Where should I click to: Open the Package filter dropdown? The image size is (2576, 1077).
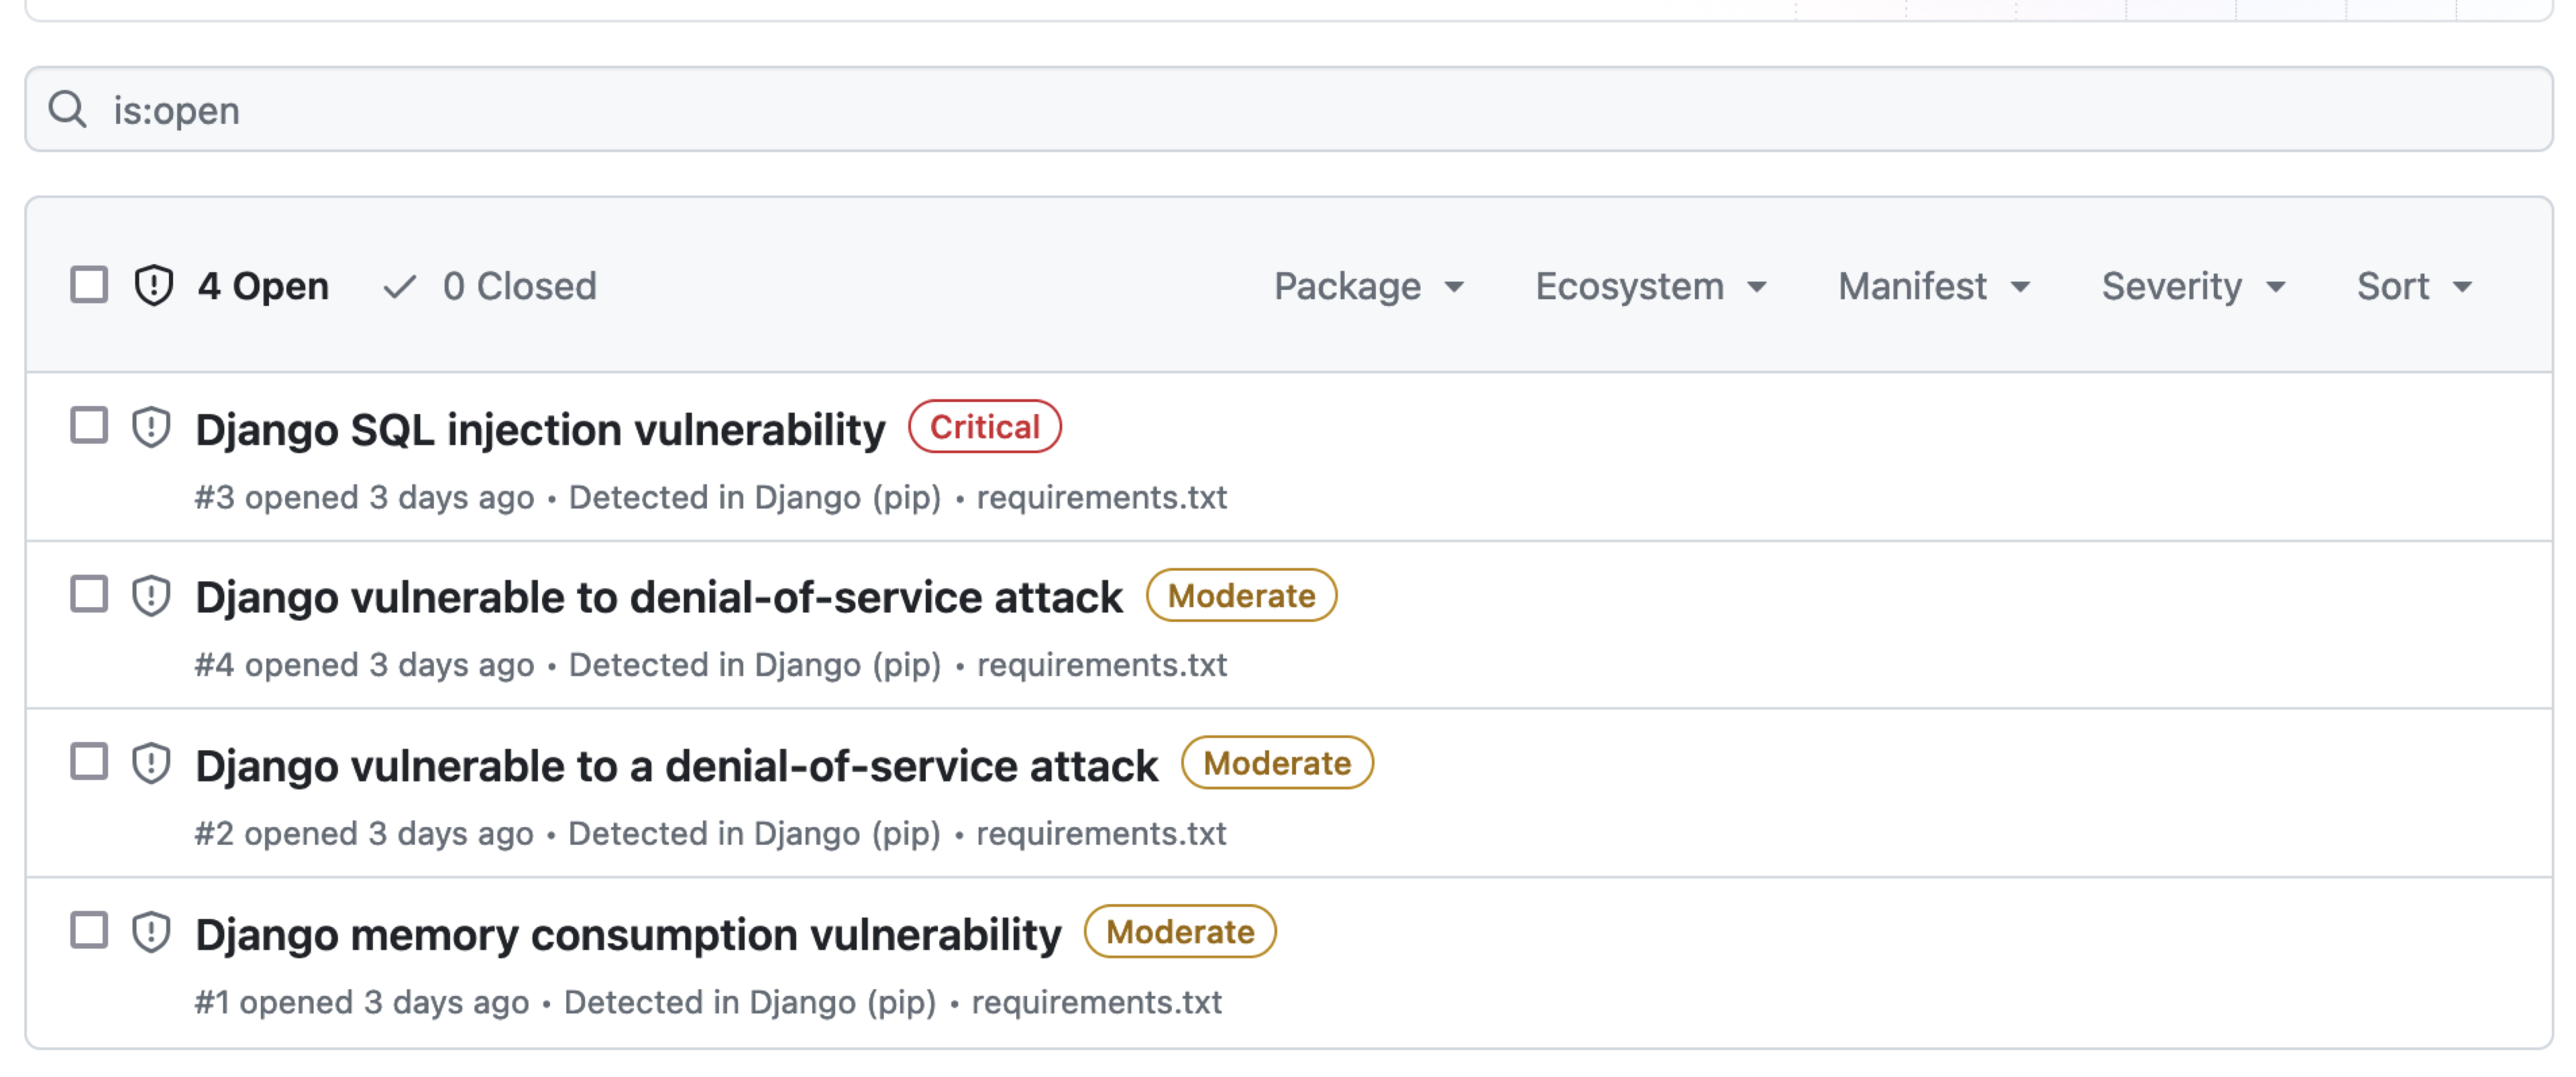pyautogui.click(x=1368, y=287)
